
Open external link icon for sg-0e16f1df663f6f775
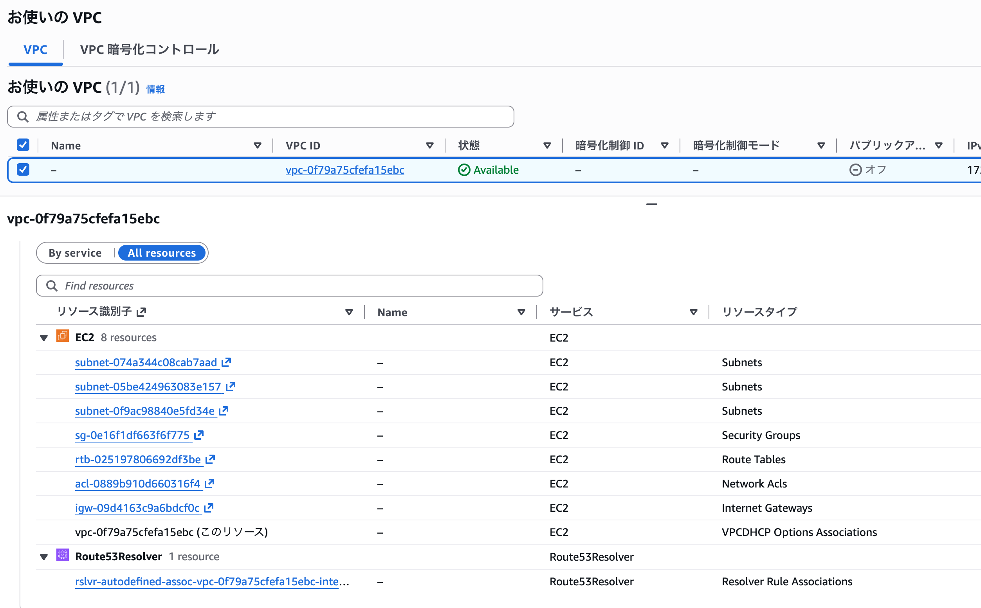click(199, 435)
